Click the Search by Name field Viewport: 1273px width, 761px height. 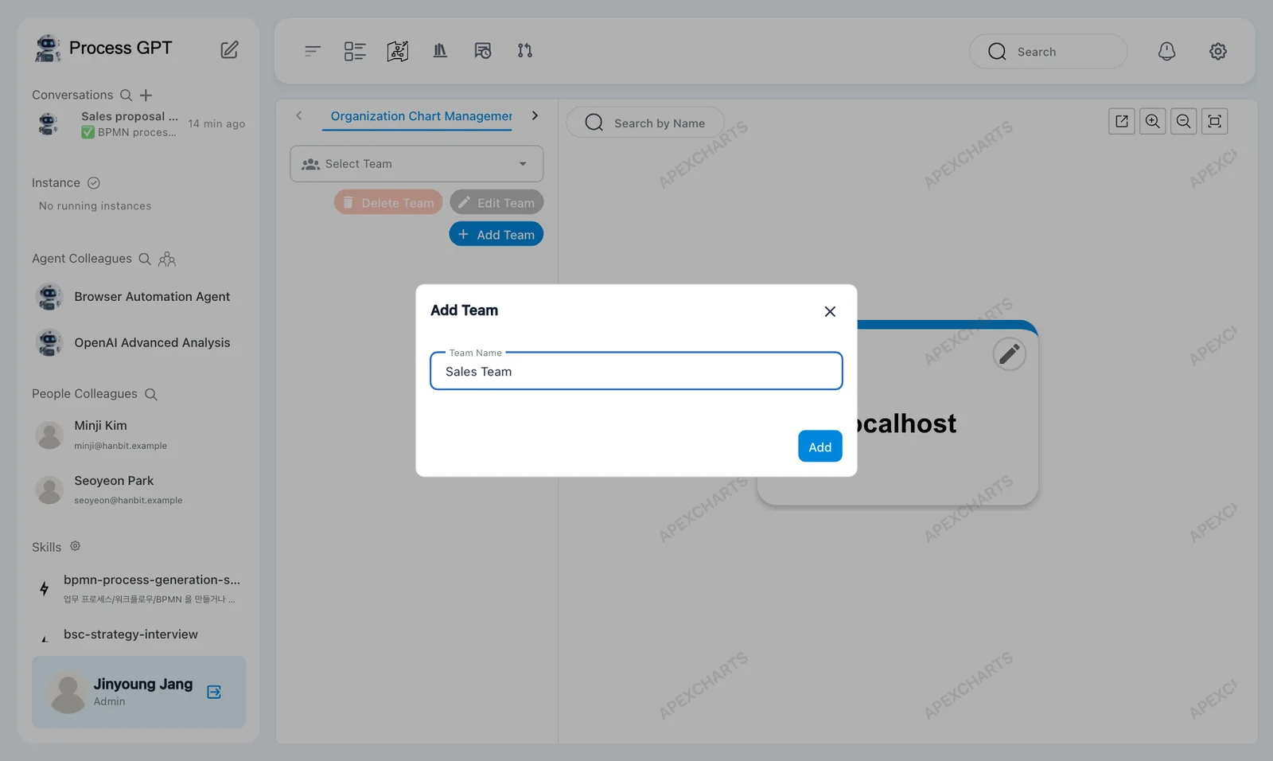tap(645, 123)
